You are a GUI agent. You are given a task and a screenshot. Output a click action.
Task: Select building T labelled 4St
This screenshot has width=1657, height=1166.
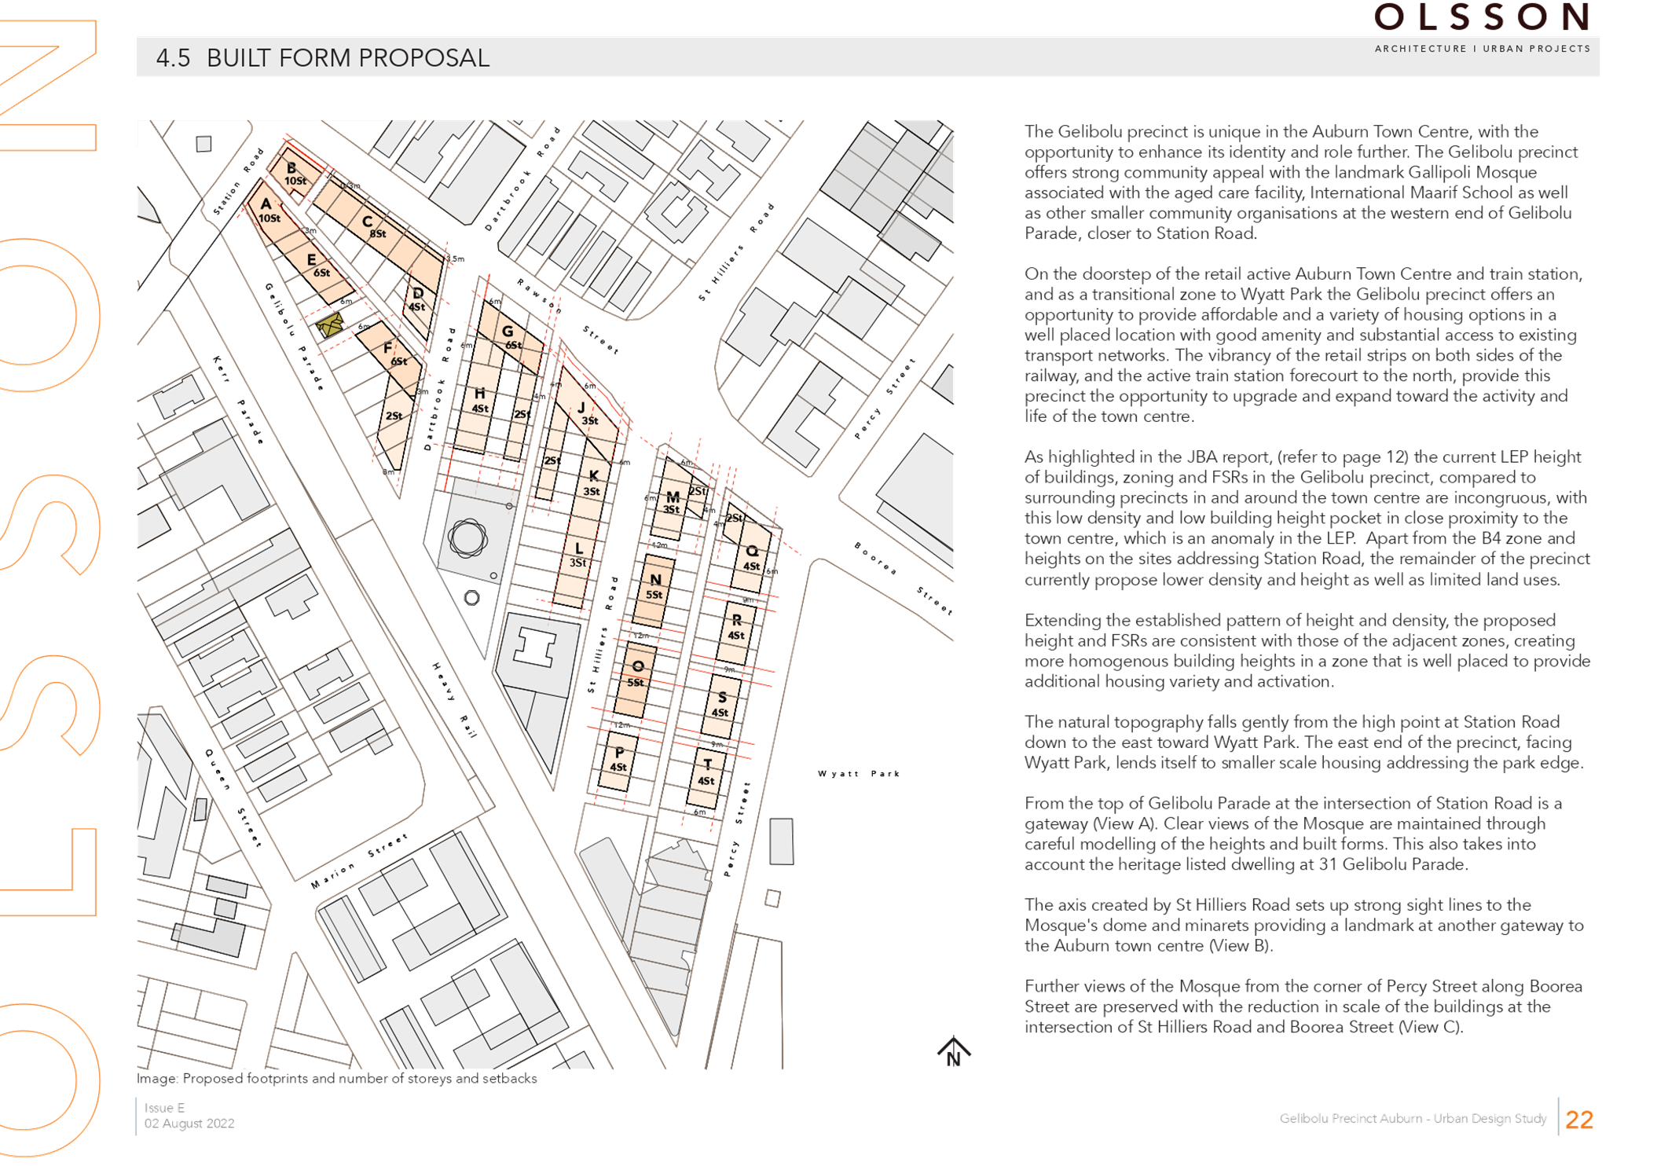[706, 772]
